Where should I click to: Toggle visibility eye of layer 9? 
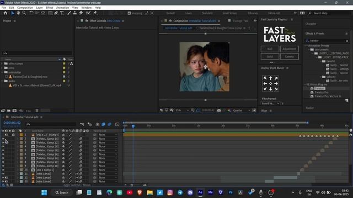[x=3, y=166]
